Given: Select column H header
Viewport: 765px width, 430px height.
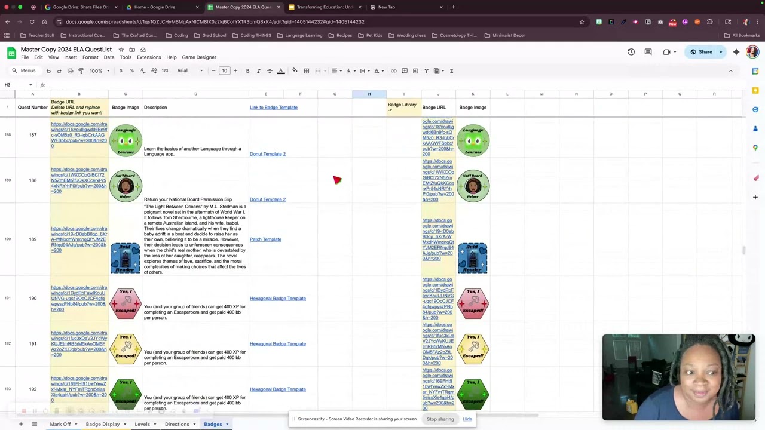Looking at the screenshot, I should [369, 94].
